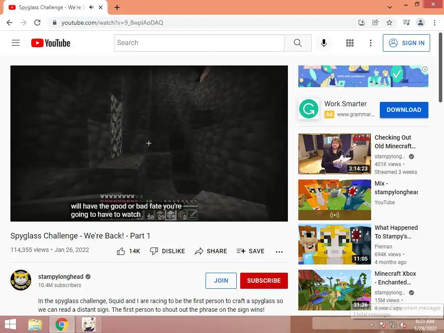Image resolution: width=444 pixels, height=333 pixels.
Task: Open the Grammarly banner ad image
Action: click(363, 76)
